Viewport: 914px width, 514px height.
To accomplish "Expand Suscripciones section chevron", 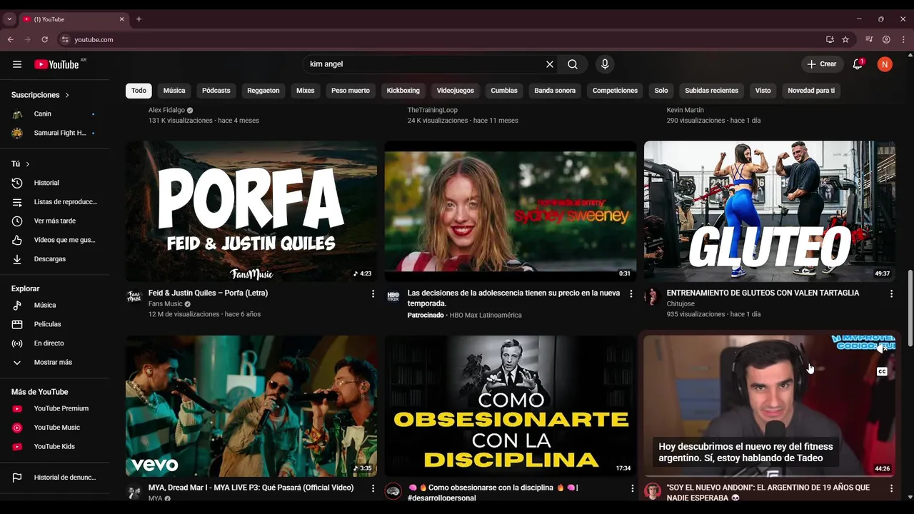I will click(67, 95).
